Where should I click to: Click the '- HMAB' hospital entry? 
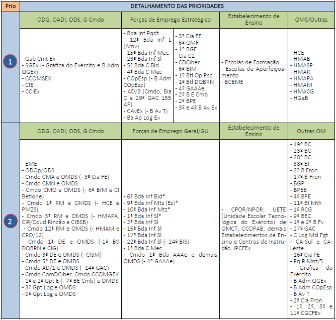[x=300, y=59]
